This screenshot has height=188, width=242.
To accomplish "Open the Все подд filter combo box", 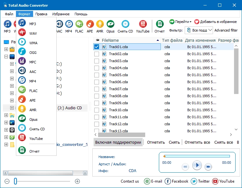I will coord(199,30).
